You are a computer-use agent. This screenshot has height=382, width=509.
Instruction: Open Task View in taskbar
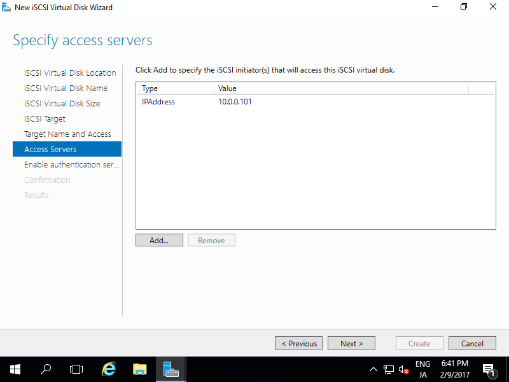tap(76, 369)
